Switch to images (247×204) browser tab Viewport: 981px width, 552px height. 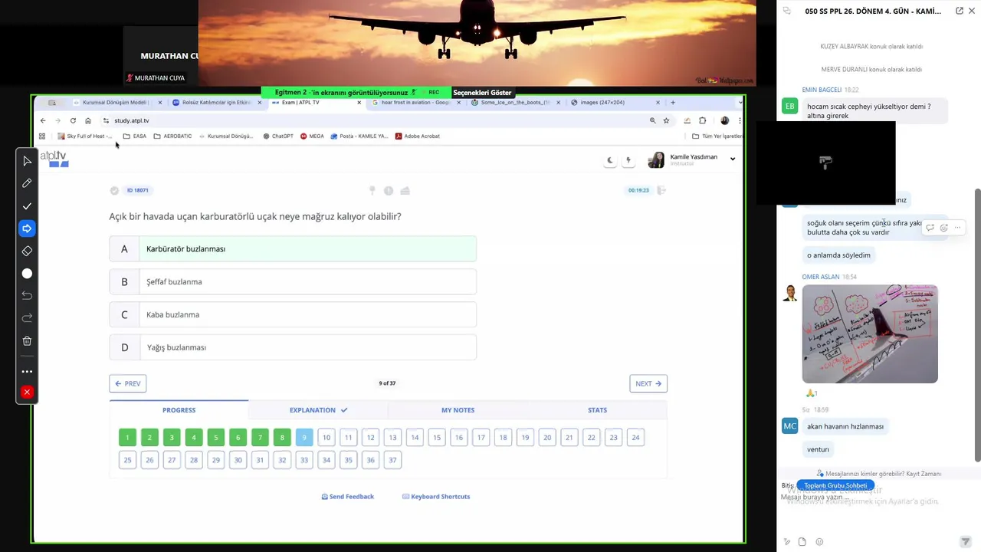(615, 102)
